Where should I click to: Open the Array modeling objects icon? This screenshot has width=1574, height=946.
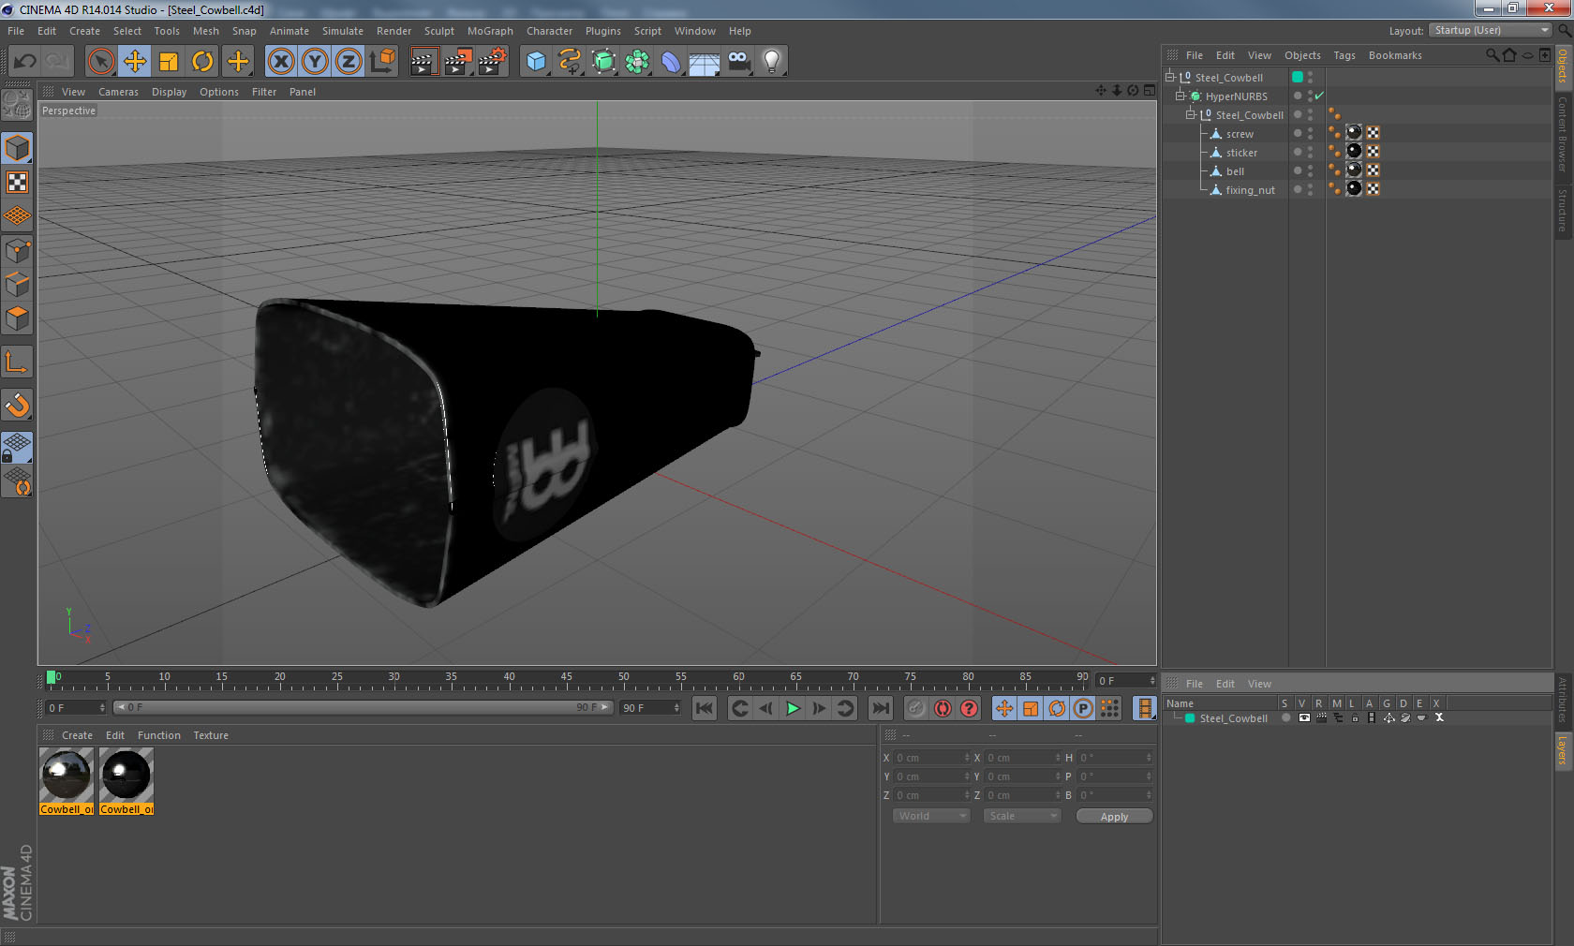[638, 62]
